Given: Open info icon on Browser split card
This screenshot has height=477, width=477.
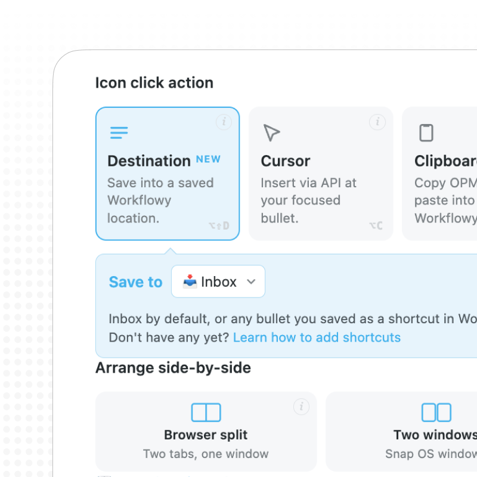Looking at the screenshot, I should (302, 407).
